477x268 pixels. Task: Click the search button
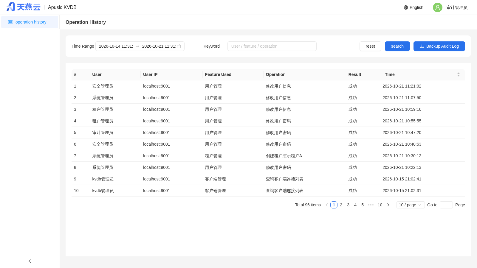[397, 46]
